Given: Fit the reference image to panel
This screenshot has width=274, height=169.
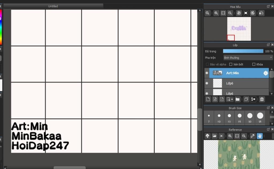Looking at the screenshot, I should (237, 136).
